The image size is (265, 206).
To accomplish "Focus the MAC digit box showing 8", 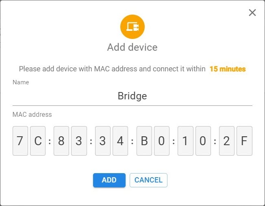I will click(x=61, y=141).
